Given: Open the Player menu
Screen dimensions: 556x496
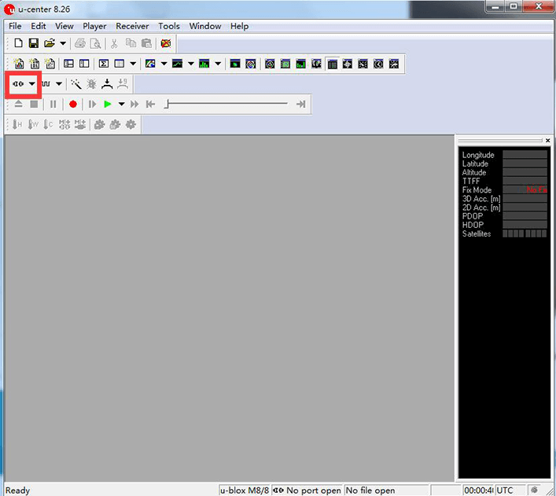Looking at the screenshot, I should pyautogui.click(x=94, y=26).
